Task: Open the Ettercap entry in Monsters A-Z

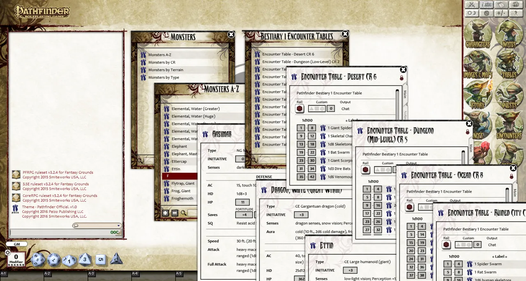Action: tap(179, 161)
